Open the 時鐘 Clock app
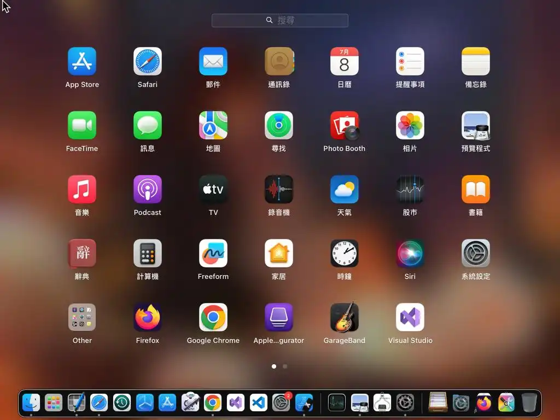 (345, 253)
